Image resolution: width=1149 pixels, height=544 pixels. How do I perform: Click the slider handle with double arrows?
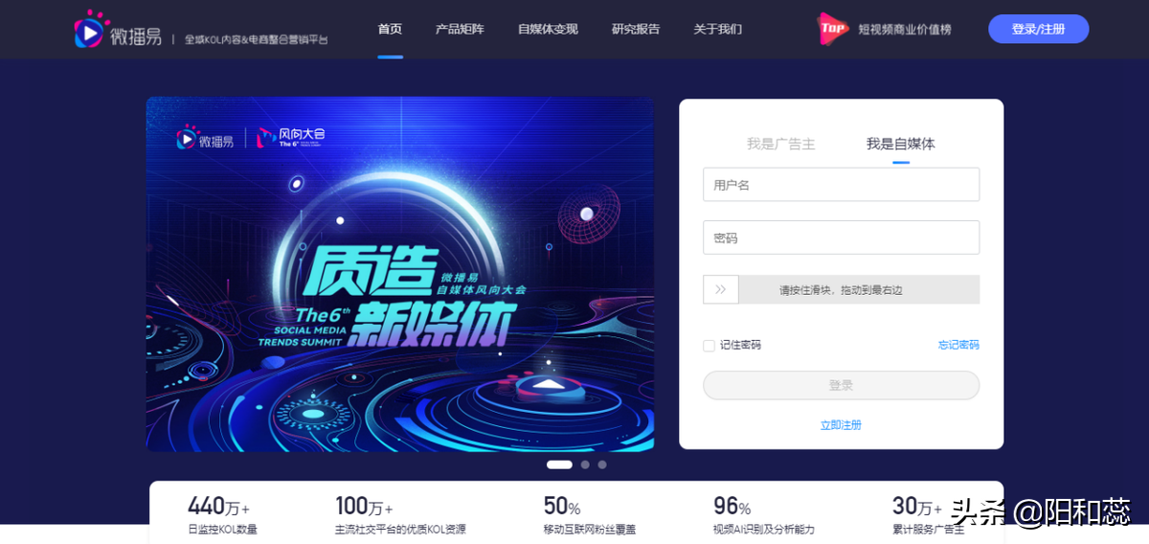click(x=721, y=289)
